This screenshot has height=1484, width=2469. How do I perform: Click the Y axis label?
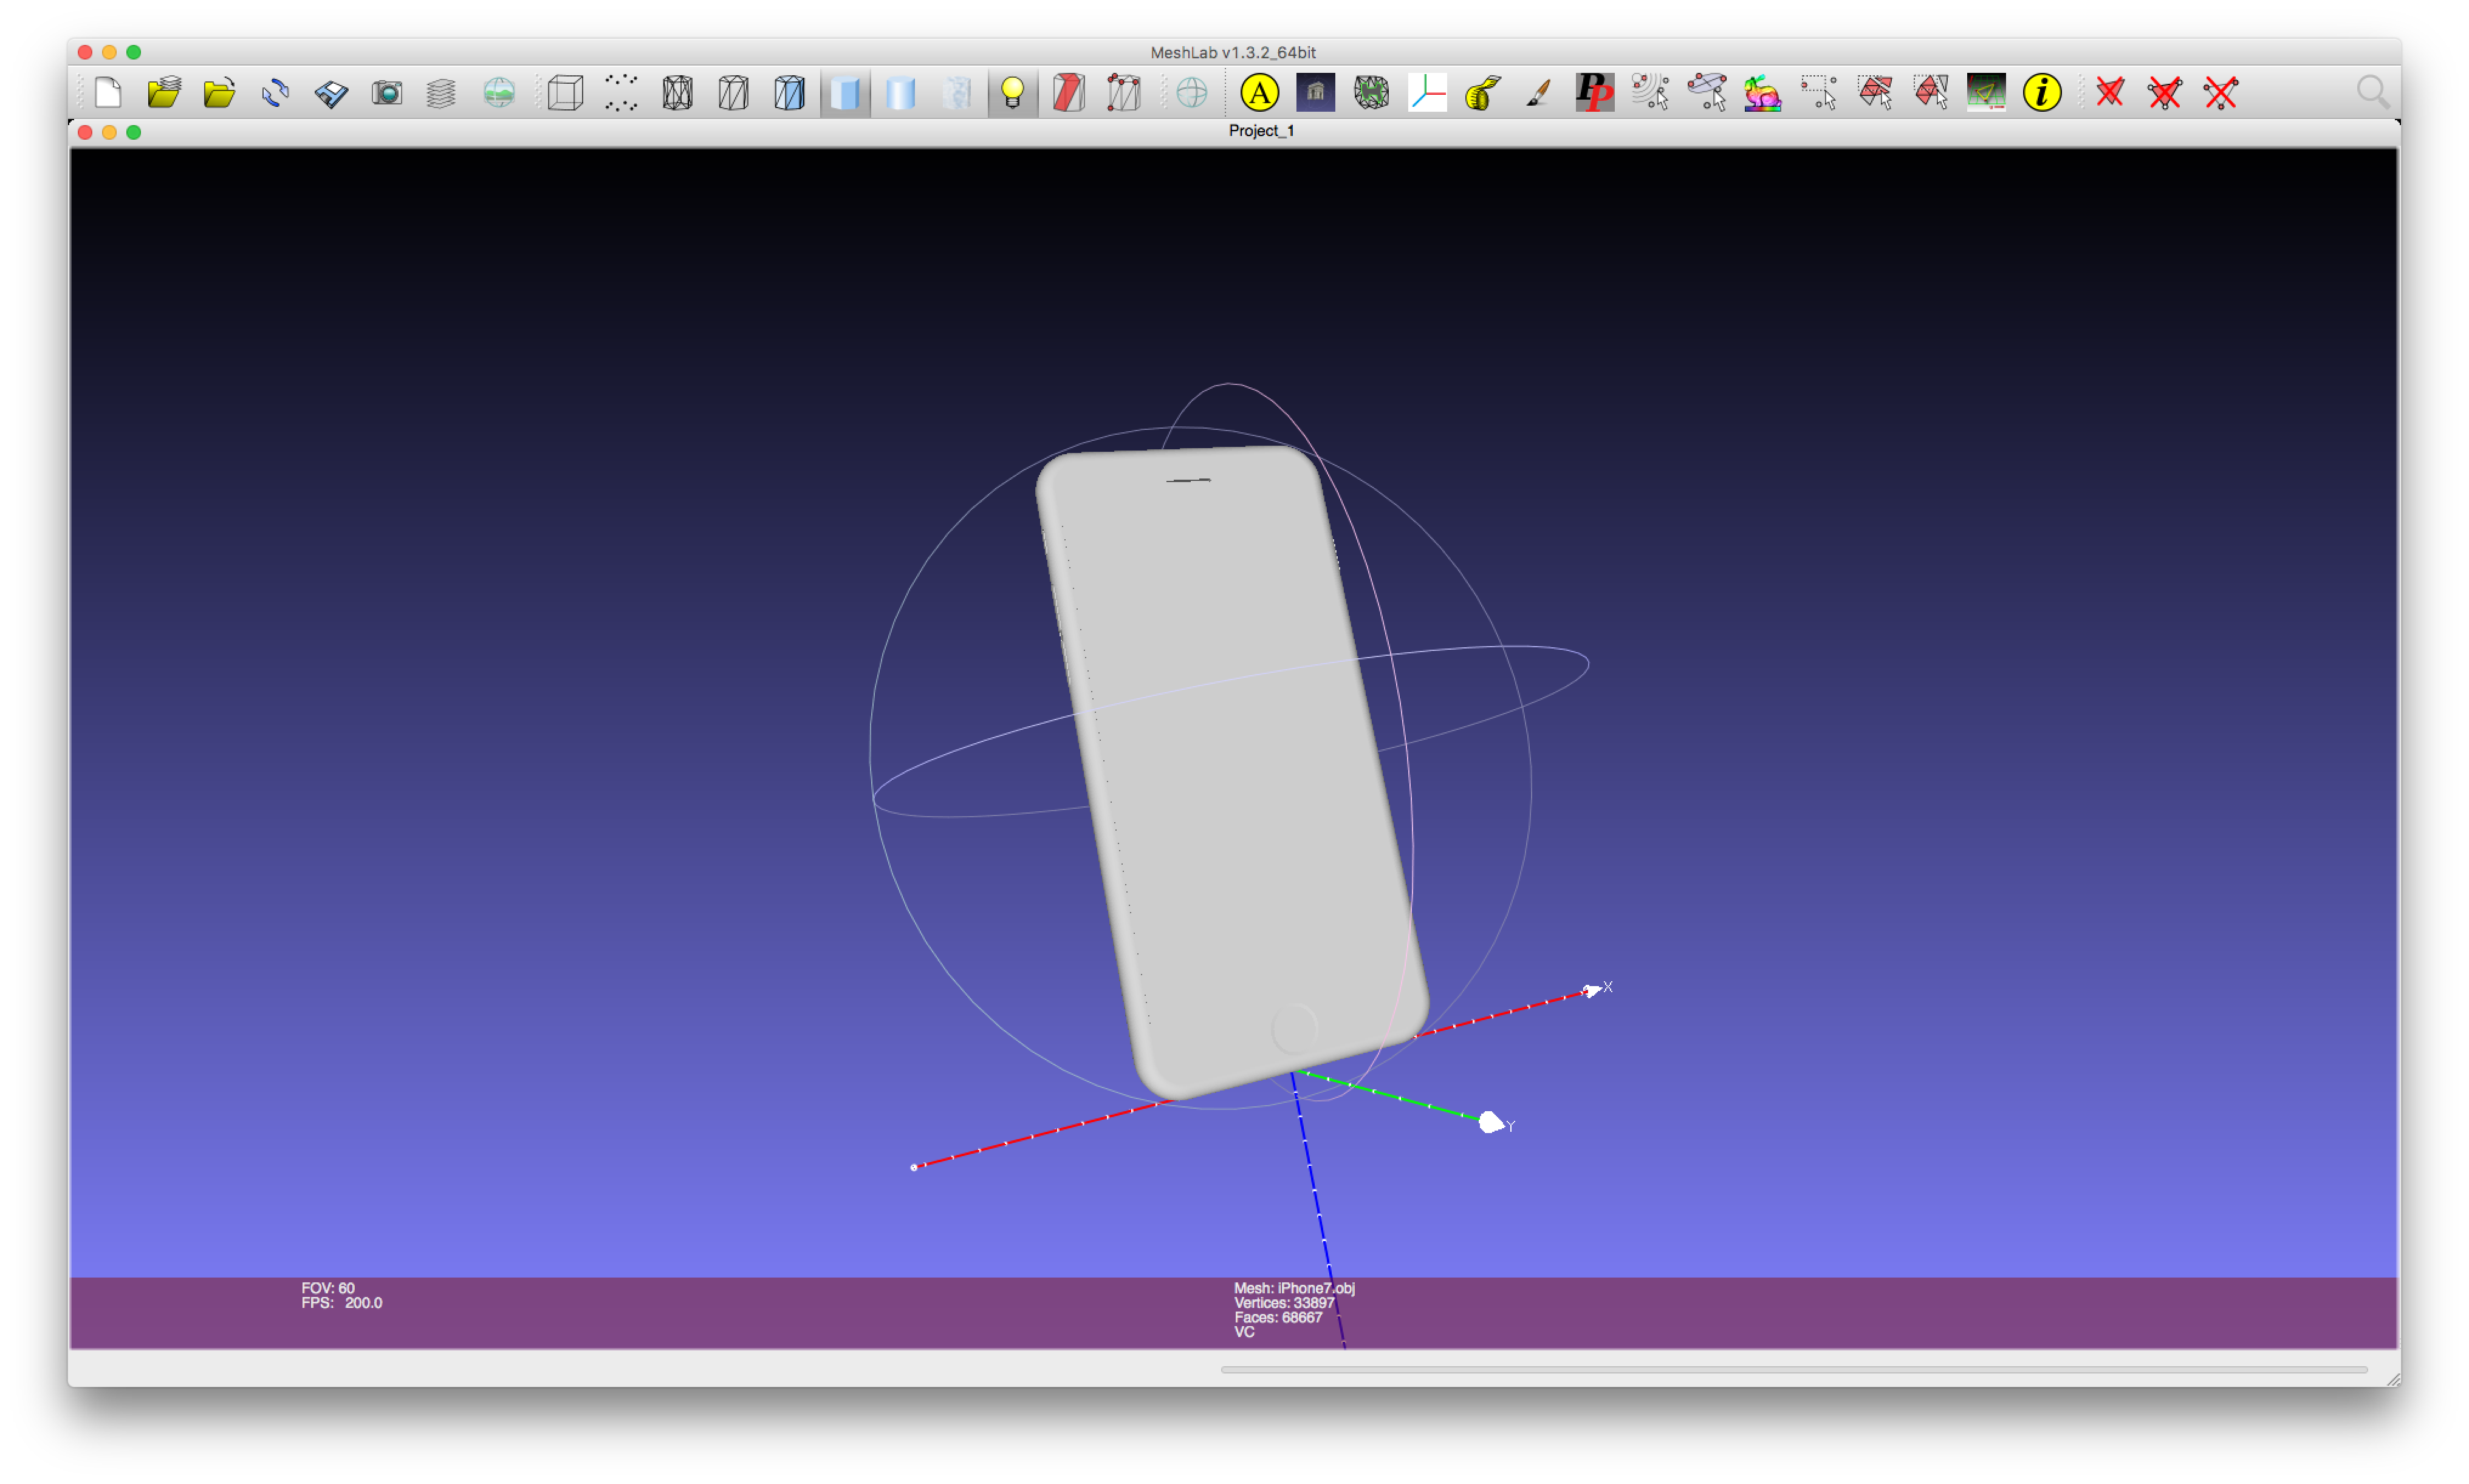click(x=1510, y=1127)
